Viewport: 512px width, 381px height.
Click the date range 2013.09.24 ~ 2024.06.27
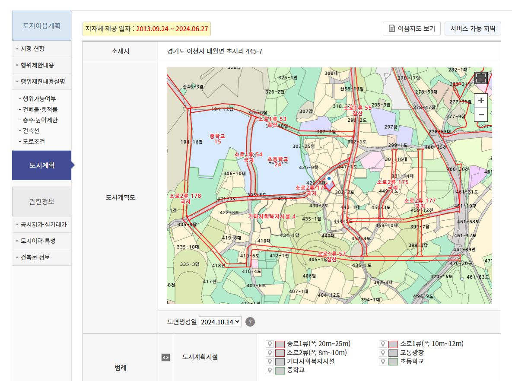coord(172,29)
